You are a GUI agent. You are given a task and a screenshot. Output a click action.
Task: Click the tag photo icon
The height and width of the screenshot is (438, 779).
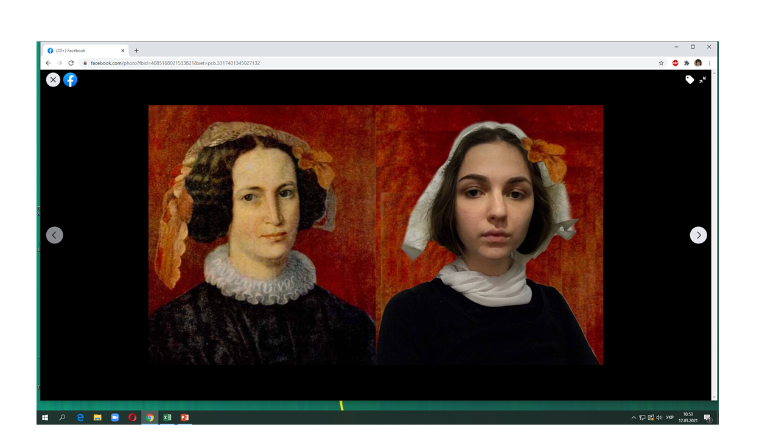coord(690,80)
